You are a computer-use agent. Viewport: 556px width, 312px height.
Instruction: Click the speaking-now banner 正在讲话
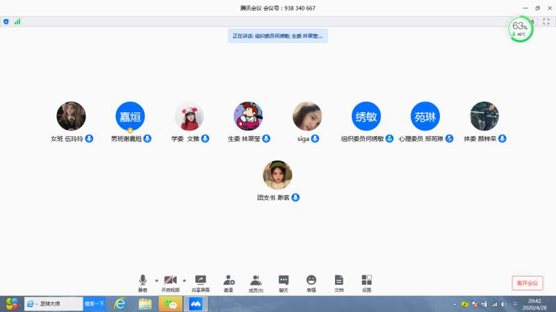278,35
